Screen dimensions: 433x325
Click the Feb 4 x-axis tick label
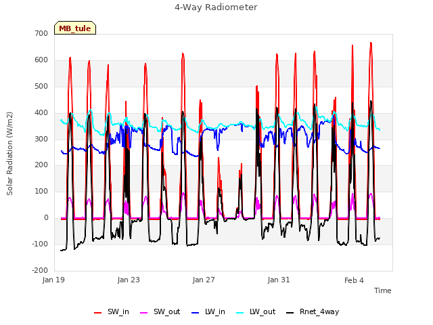(x=354, y=280)
